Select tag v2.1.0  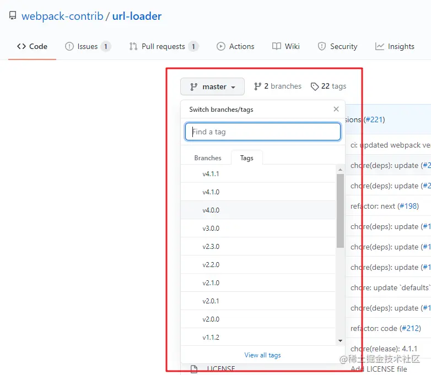258,282
